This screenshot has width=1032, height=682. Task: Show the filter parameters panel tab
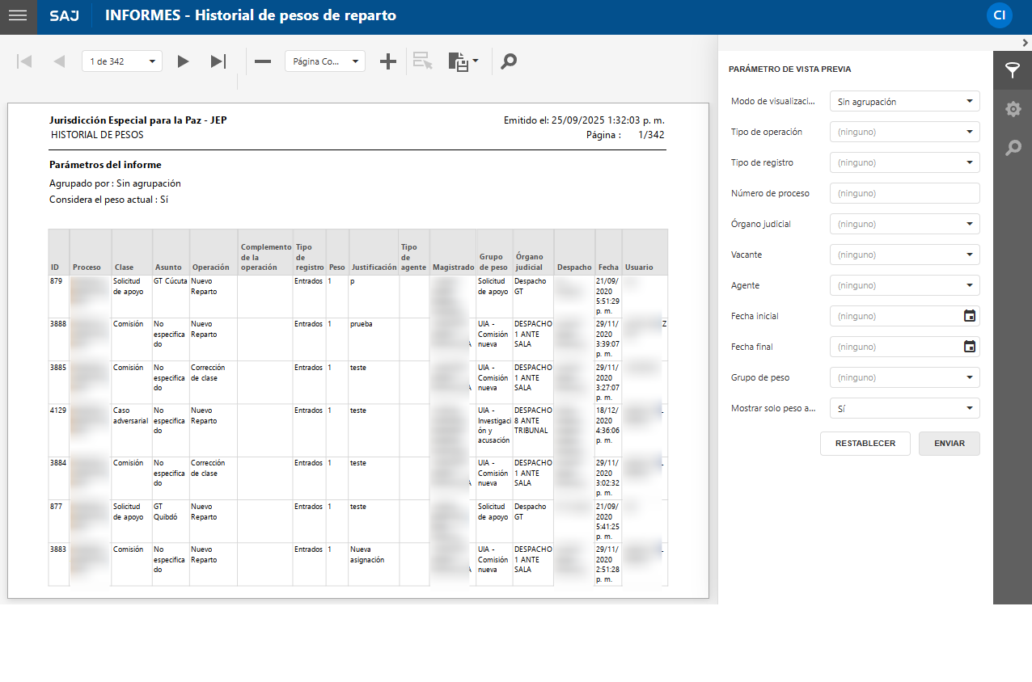(1013, 69)
